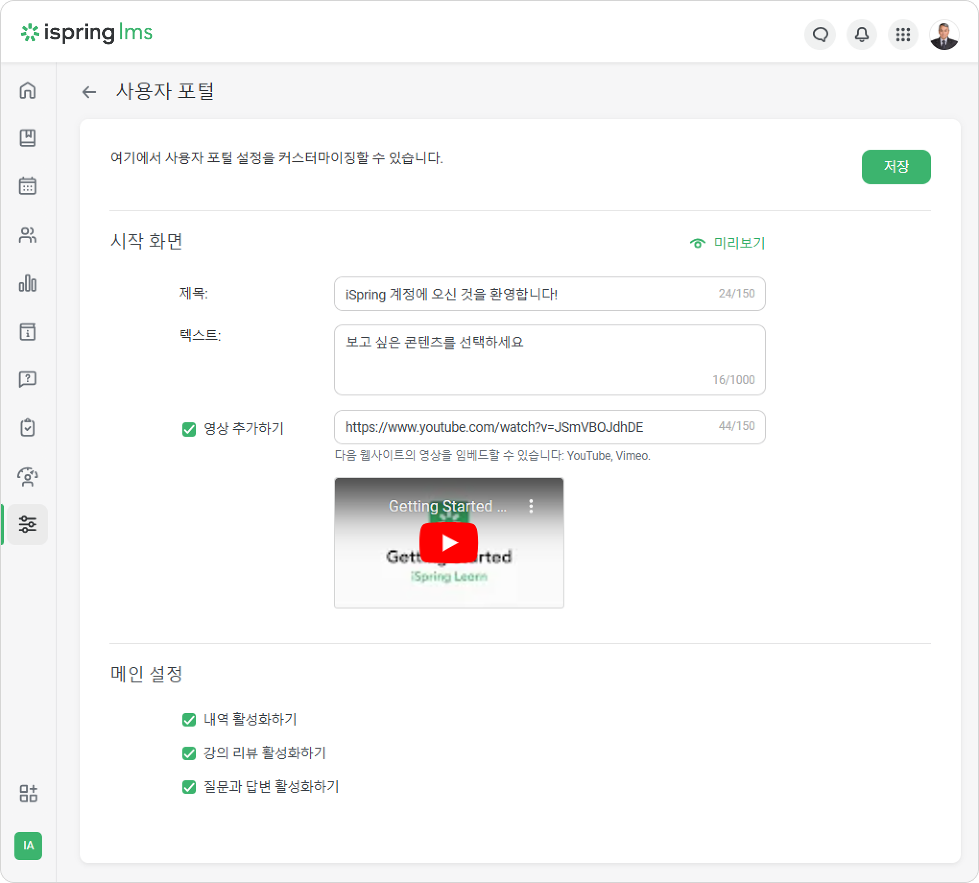The height and width of the screenshot is (883, 979).
Task: Open the chat bubble icon in header
Action: tap(820, 35)
